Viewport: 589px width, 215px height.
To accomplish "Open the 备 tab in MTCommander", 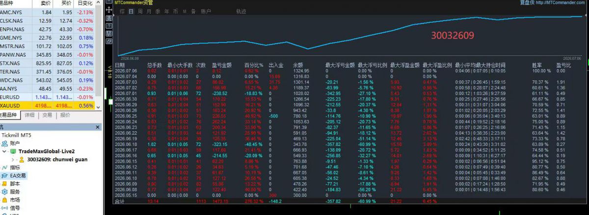I will [193, 11].
